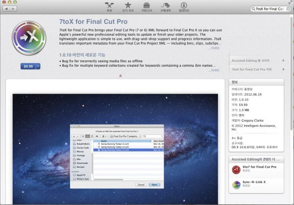Viewport: 294px width, 205px height.
Task: Expand the app description 'more' link
Action: click(x=214, y=48)
